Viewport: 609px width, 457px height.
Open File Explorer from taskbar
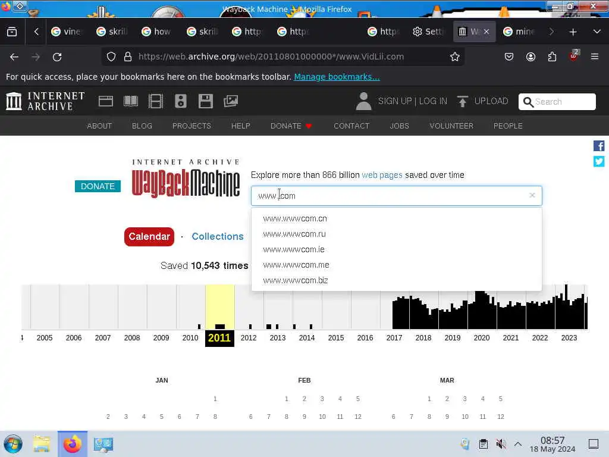[42, 444]
